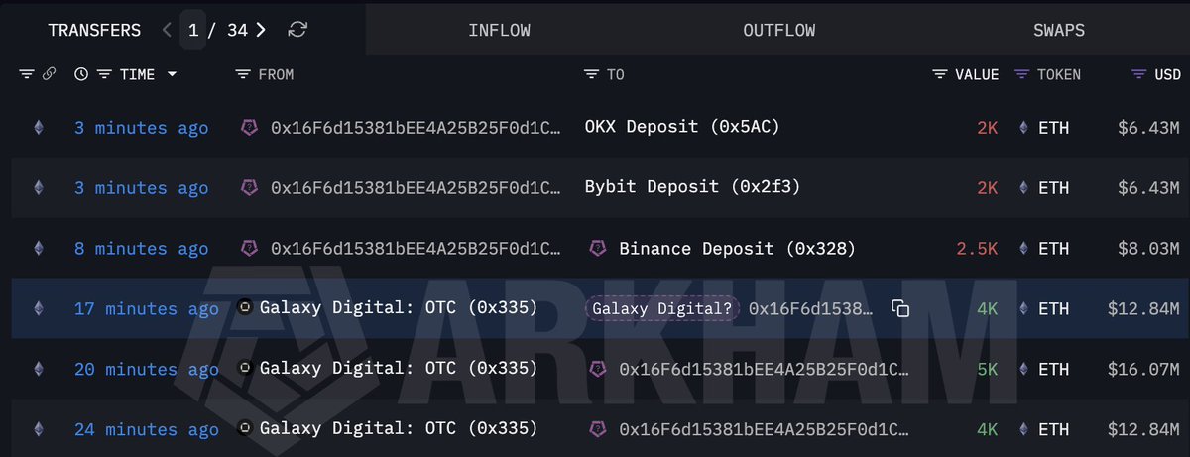Copy the Galaxy Digital? address
The width and height of the screenshot is (1190, 457).
(899, 309)
